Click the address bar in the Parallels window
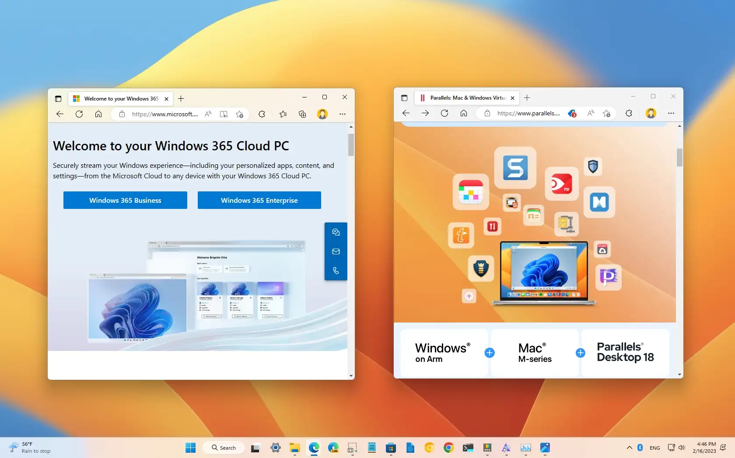 click(529, 113)
